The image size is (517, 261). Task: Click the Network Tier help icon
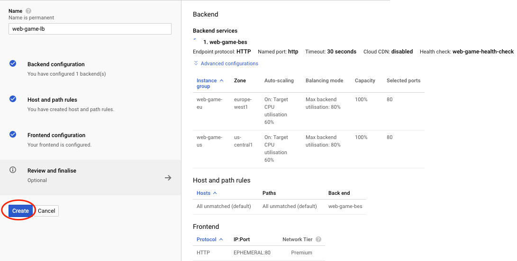318,240
